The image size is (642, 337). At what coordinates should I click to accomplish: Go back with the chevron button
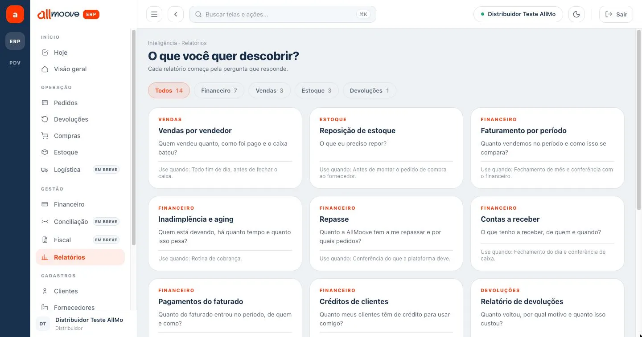[176, 14]
